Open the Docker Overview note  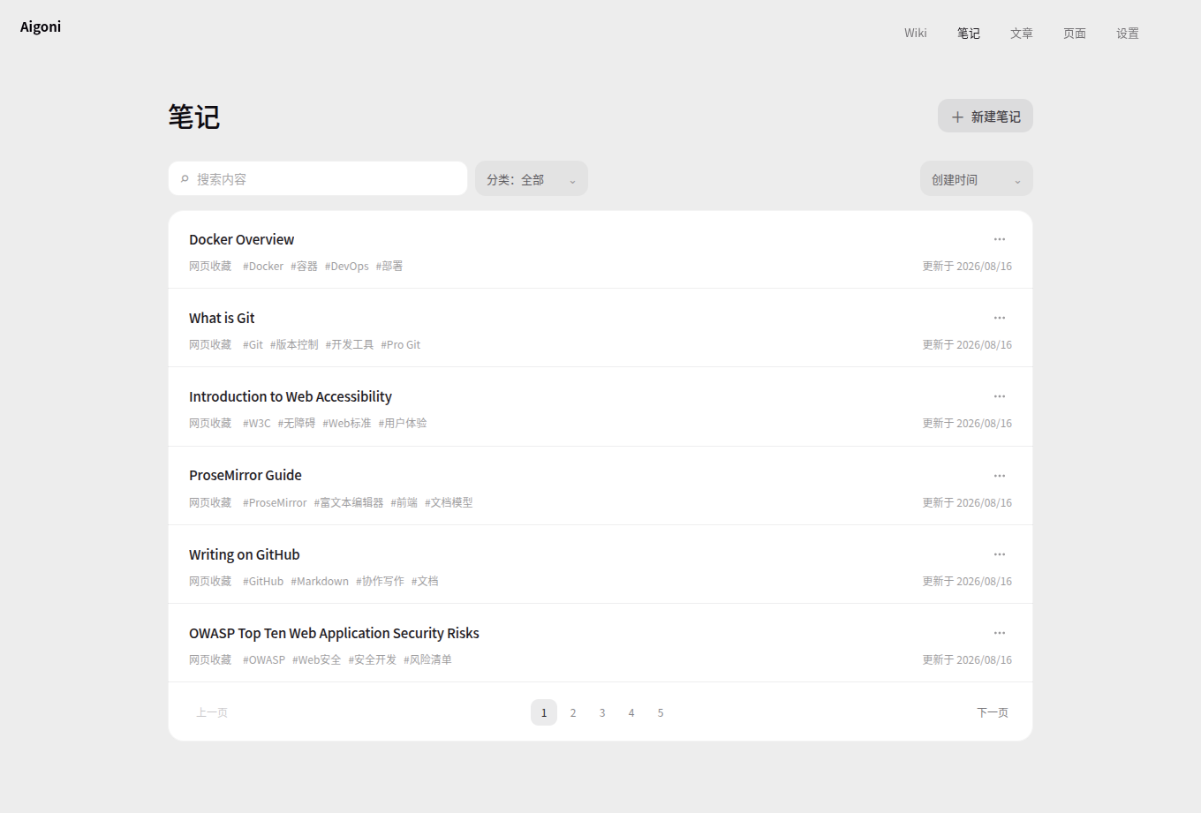tap(242, 239)
